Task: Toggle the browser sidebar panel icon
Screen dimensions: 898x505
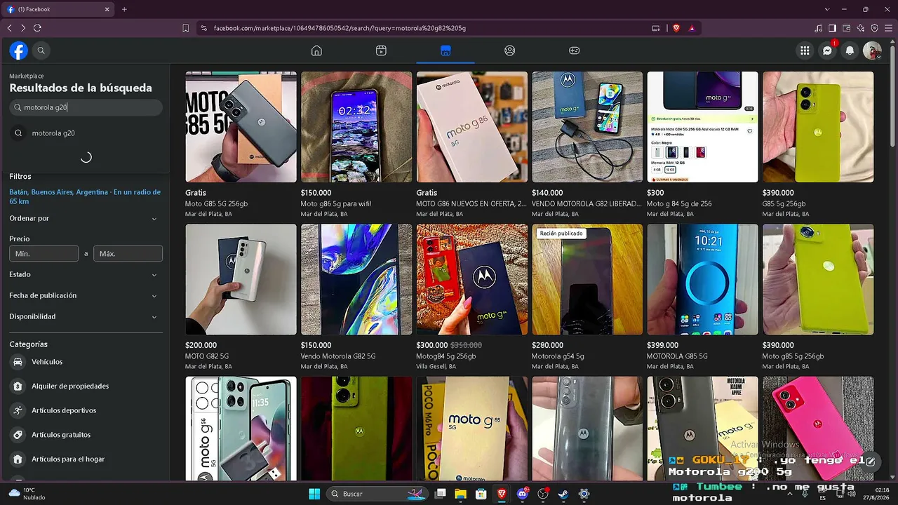Action: (x=833, y=28)
